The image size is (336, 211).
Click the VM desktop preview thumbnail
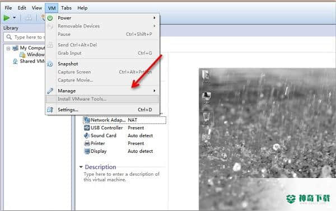pyautogui.click(x=267, y=139)
